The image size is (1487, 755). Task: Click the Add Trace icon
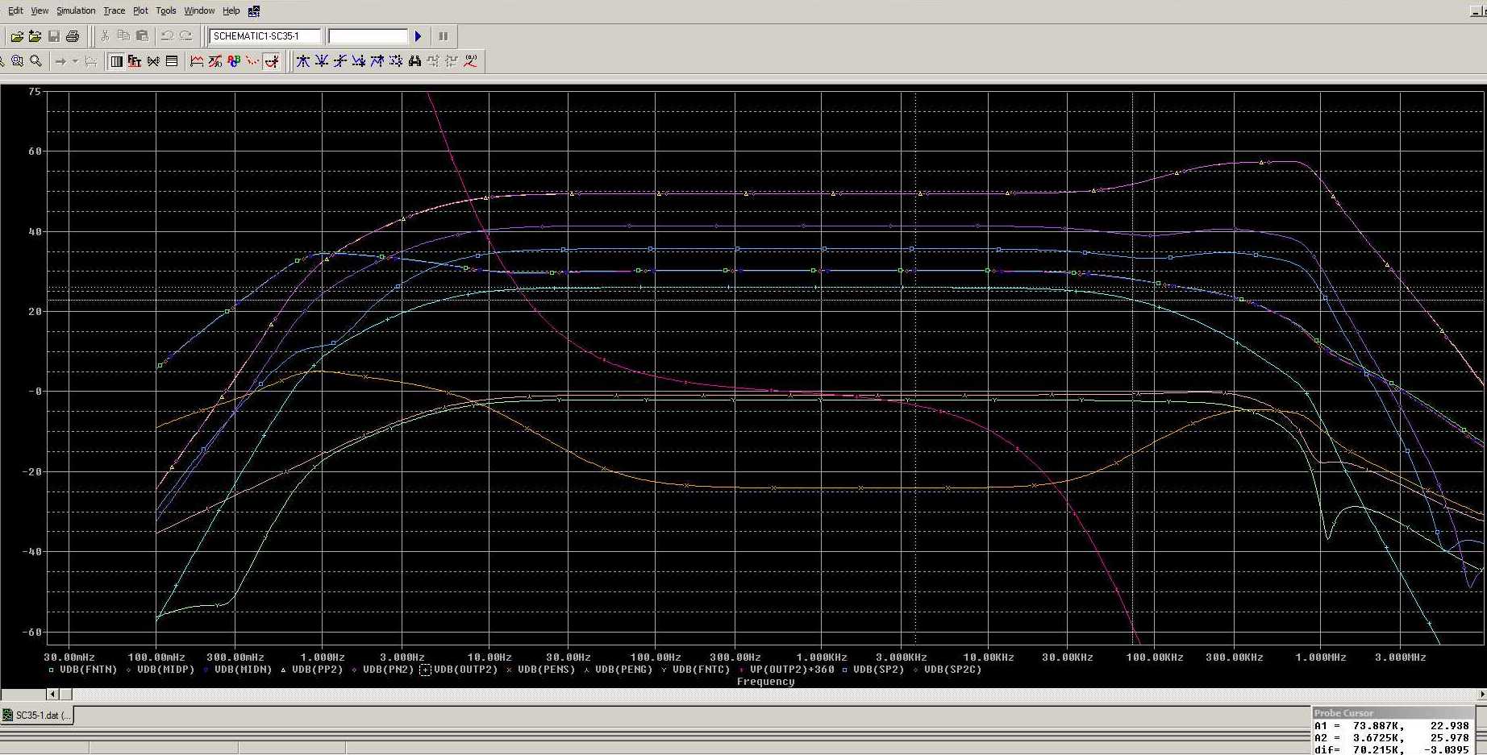coord(197,61)
